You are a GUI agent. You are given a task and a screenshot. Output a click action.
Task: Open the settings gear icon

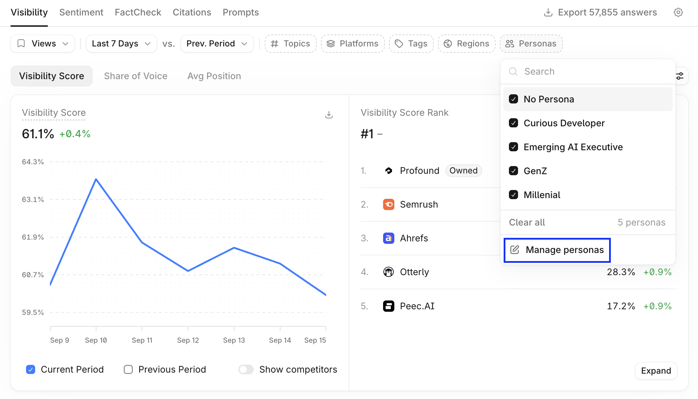pos(678,12)
